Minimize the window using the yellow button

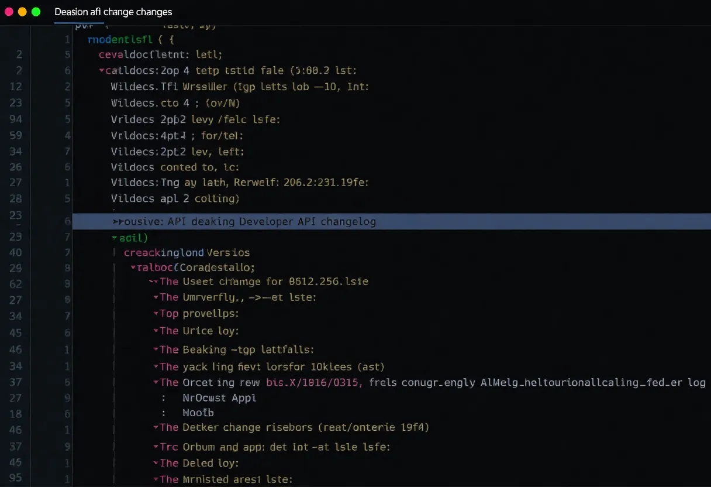click(x=22, y=12)
